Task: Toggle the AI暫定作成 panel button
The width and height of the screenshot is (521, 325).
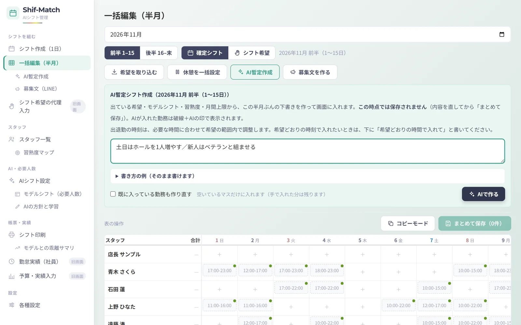Action: coord(255,72)
